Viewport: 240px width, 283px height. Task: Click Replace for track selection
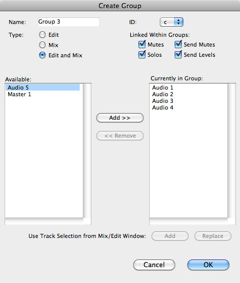tap(213, 236)
